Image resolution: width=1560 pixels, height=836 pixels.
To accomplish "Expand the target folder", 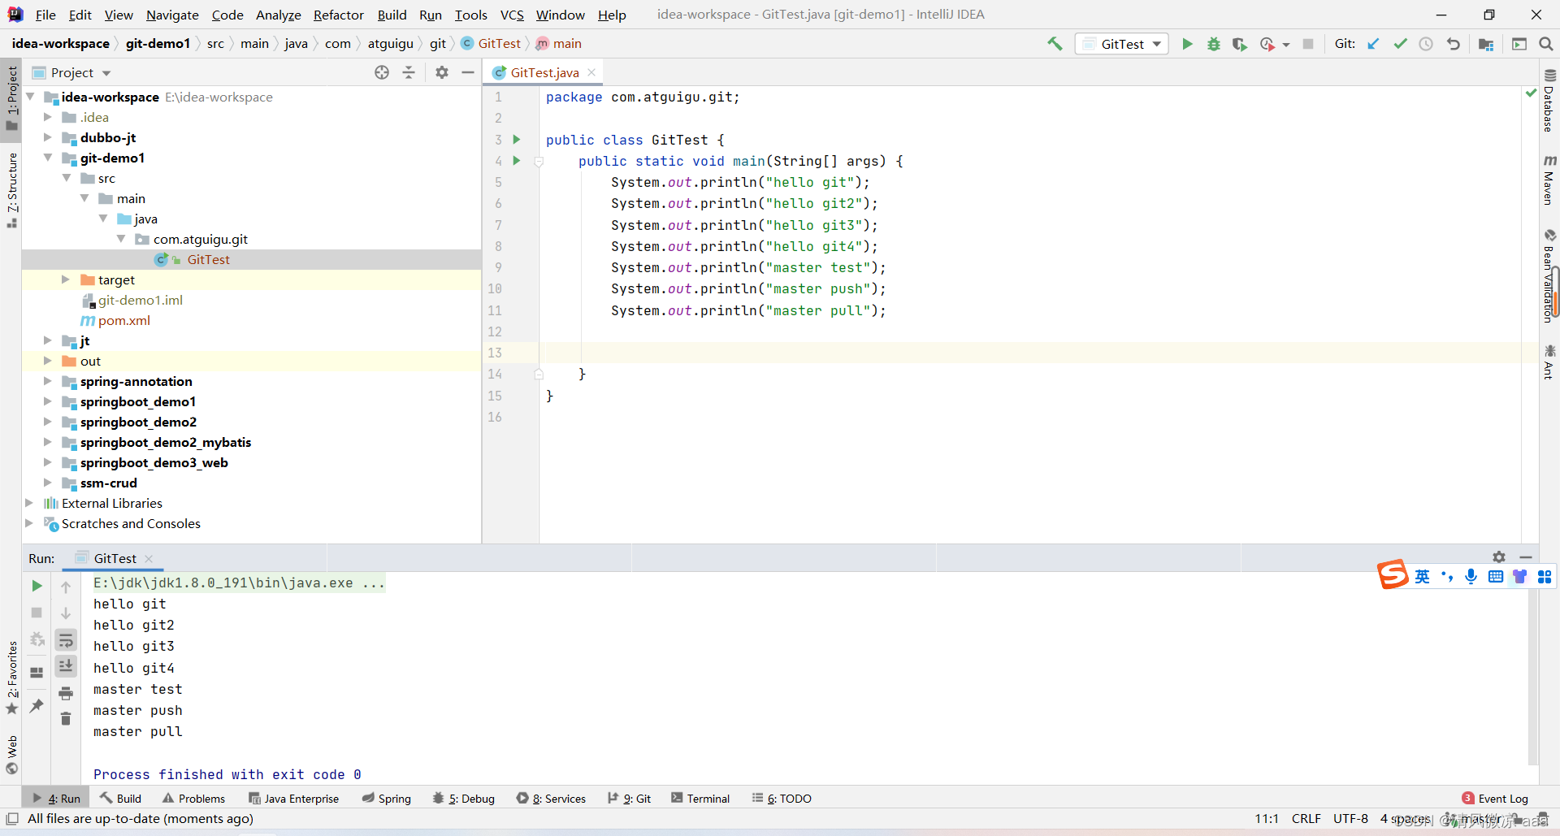I will tap(66, 279).
